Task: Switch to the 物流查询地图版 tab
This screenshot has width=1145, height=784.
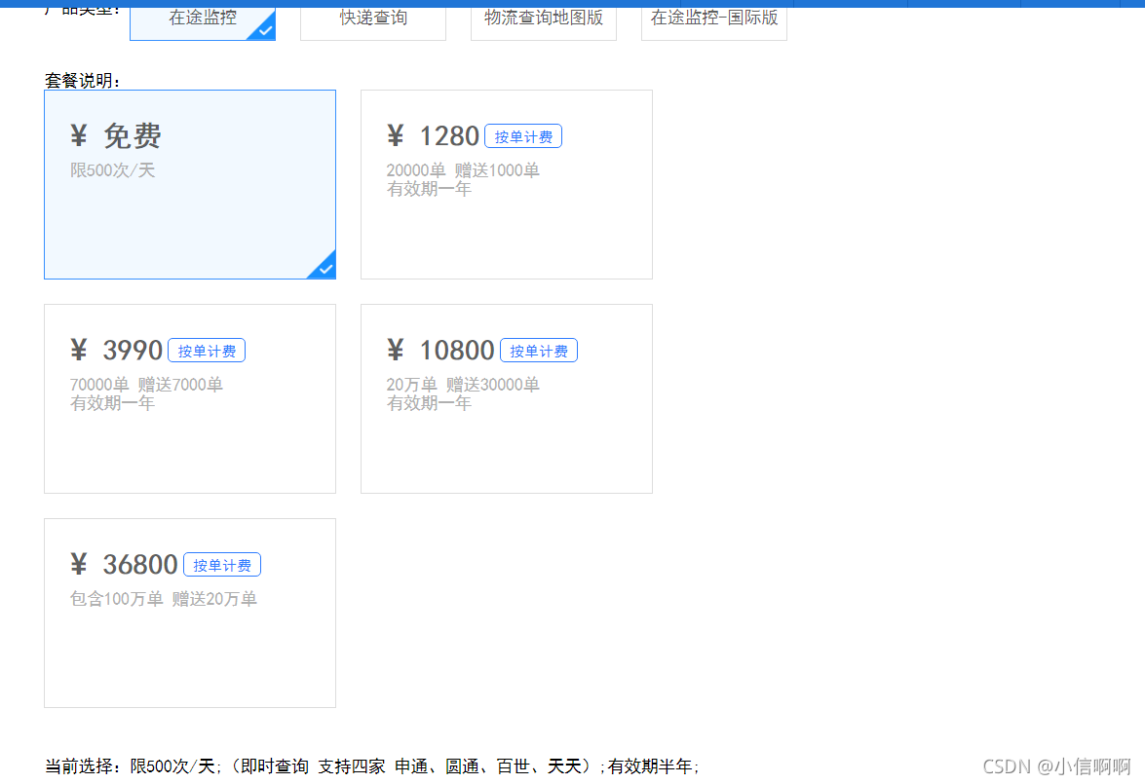Action: point(543,17)
